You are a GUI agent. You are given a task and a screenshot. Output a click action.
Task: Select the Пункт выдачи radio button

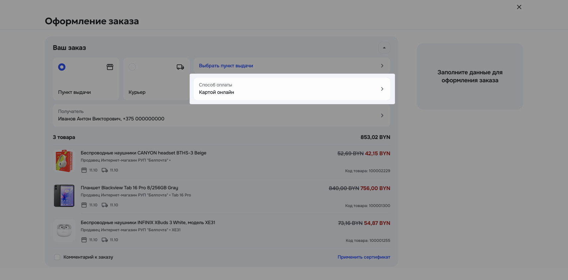click(62, 67)
